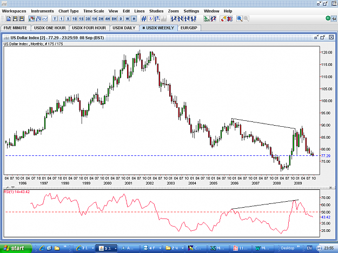Click the new document icon in the toolbar
The width and height of the screenshot is (338, 253).
point(9,19)
